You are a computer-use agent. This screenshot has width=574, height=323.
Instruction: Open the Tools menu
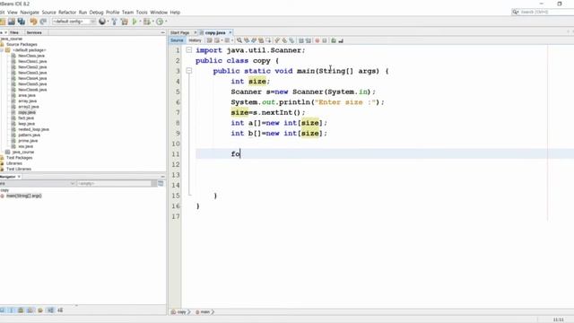pyautogui.click(x=142, y=12)
